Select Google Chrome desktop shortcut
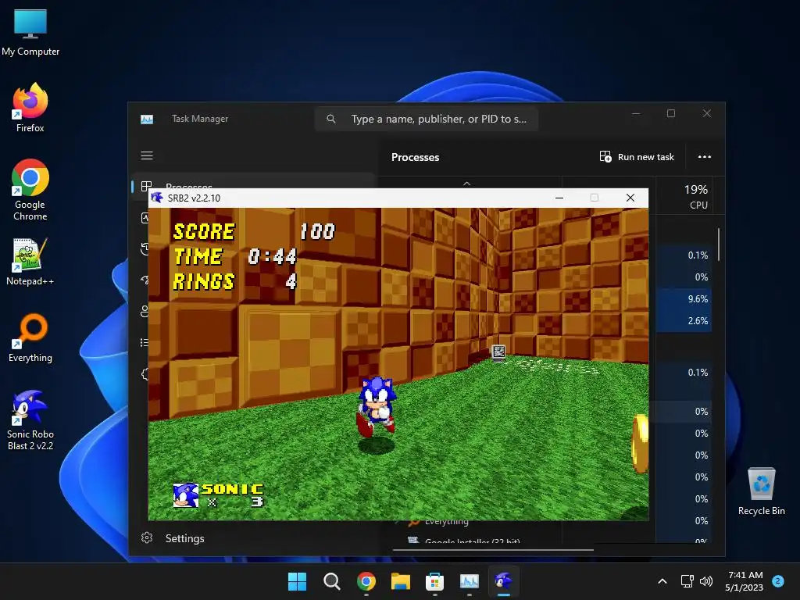 click(x=30, y=190)
